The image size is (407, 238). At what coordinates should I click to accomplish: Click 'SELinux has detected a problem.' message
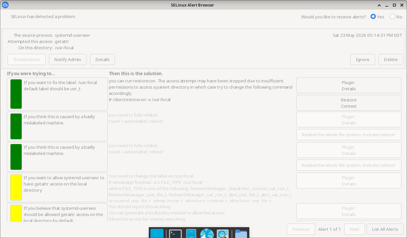(43, 16)
